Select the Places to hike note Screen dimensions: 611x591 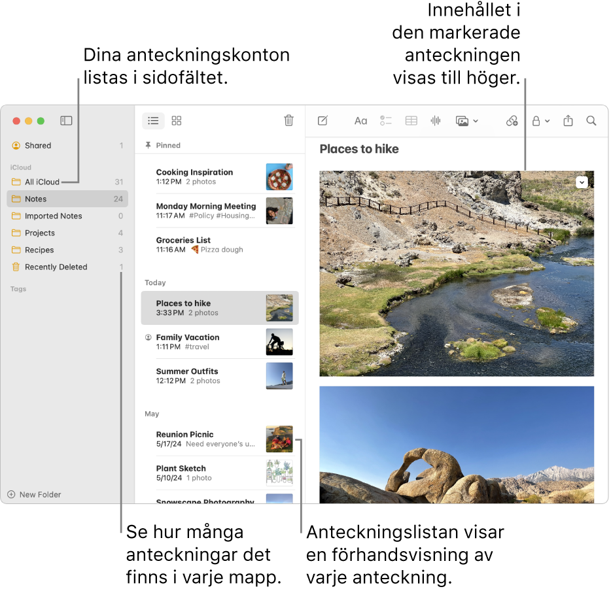(x=220, y=308)
